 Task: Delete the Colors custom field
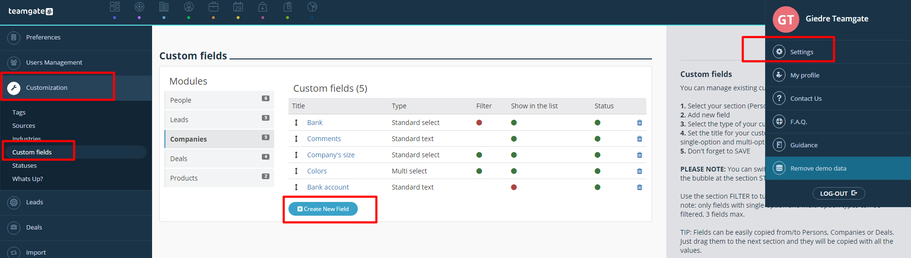pos(640,171)
